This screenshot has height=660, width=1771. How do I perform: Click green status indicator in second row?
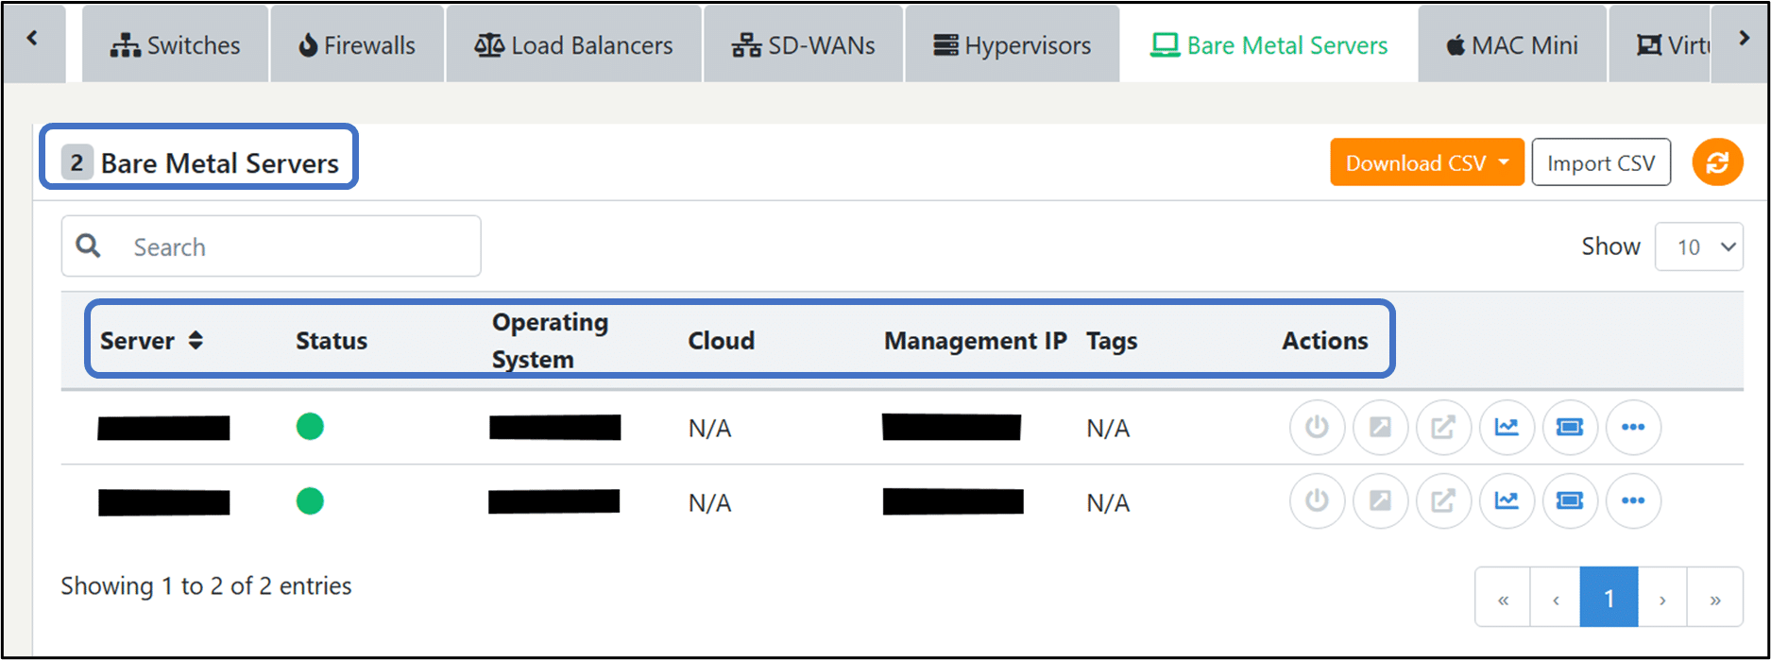(x=310, y=500)
